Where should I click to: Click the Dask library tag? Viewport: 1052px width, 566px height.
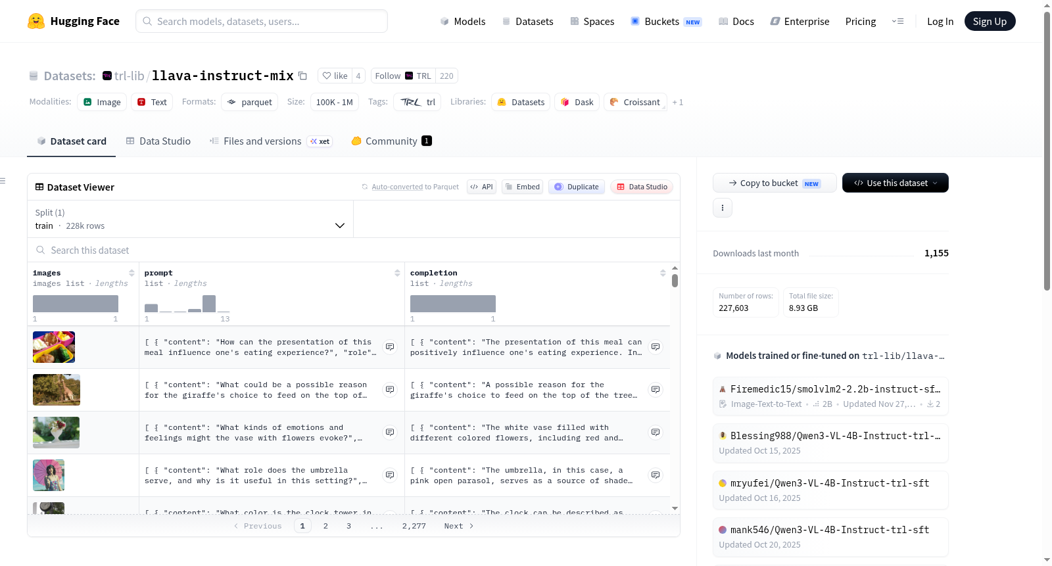[x=577, y=102]
